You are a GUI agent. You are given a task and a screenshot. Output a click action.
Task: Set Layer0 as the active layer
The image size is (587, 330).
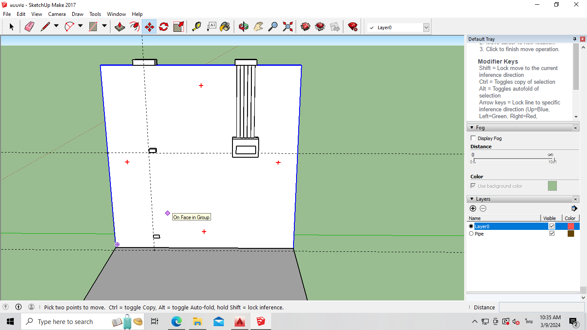pos(471,226)
